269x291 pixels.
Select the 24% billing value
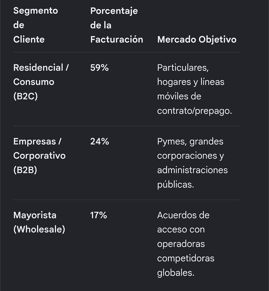point(100,141)
